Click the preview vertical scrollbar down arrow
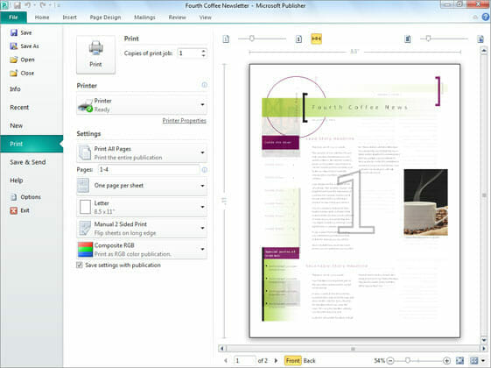Viewport: 491px width, 368px height. pos(484,340)
